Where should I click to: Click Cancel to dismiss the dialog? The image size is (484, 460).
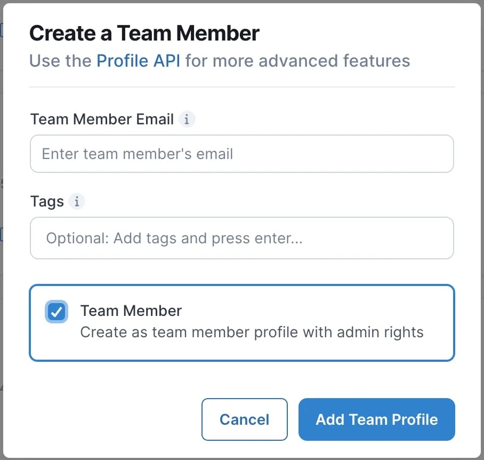(x=244, y=419)
